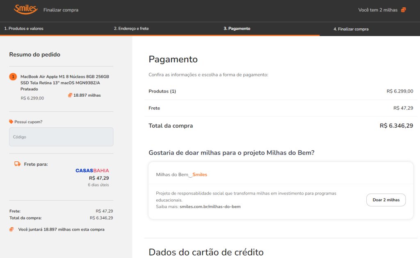The width and height of the screenshot is (420, 258).
Task: Click the 'Dados do cartão de crédito' heading
Action: pos(206,252)
